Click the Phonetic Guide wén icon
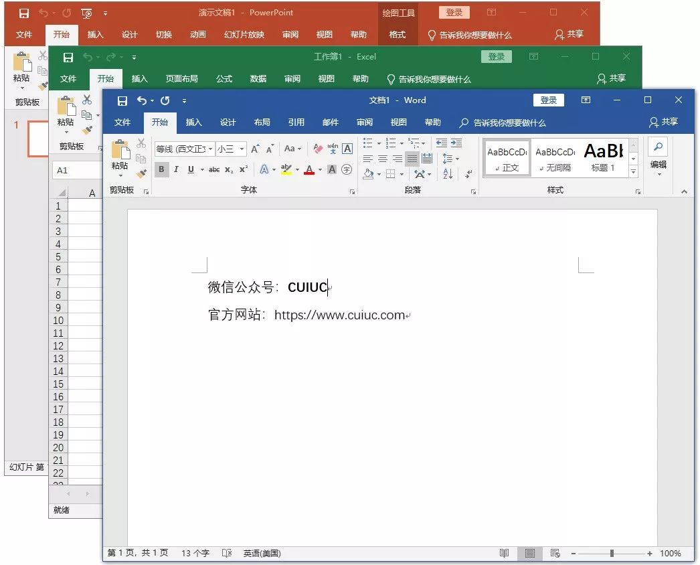This screenshot has height=565, width=700. 333,149
